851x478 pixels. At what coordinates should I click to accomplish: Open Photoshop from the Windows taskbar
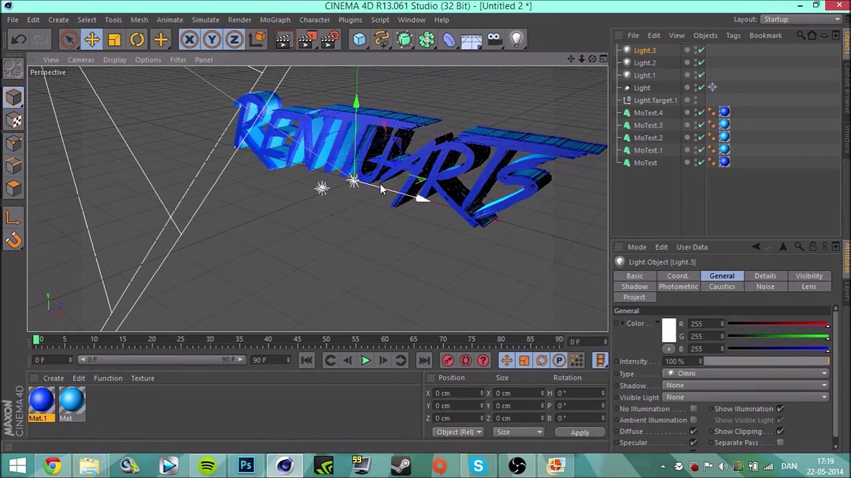pos(246,465)
